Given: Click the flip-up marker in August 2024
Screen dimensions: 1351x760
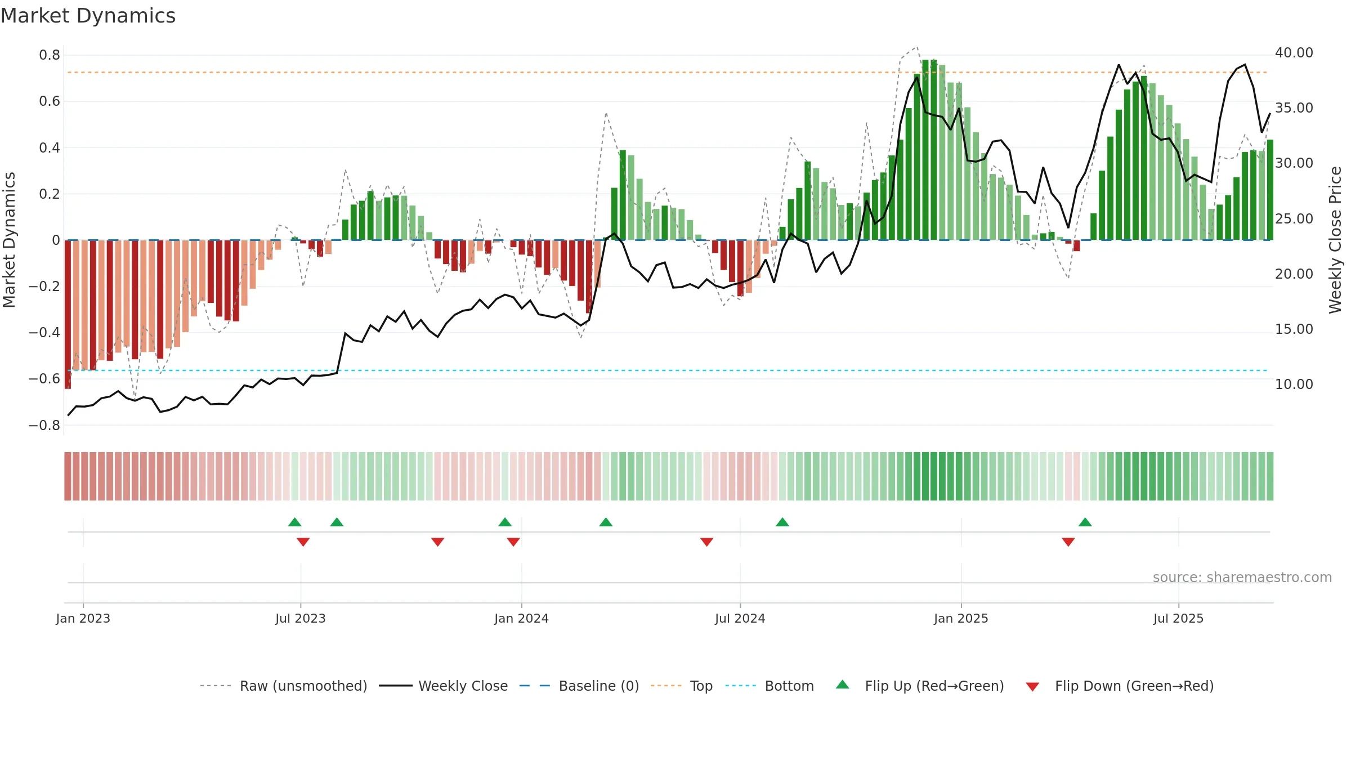Looking at the screenshot, I should pos(782,522).
